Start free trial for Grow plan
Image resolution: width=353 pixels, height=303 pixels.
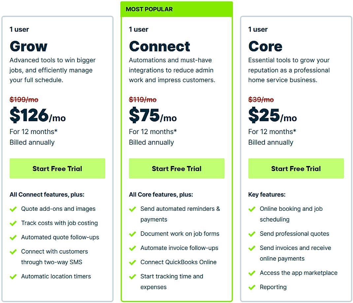[x=57, y=169]
